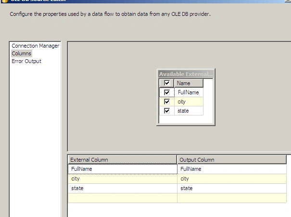Select the Columns page
291x217 pixels.
point(21,53)
